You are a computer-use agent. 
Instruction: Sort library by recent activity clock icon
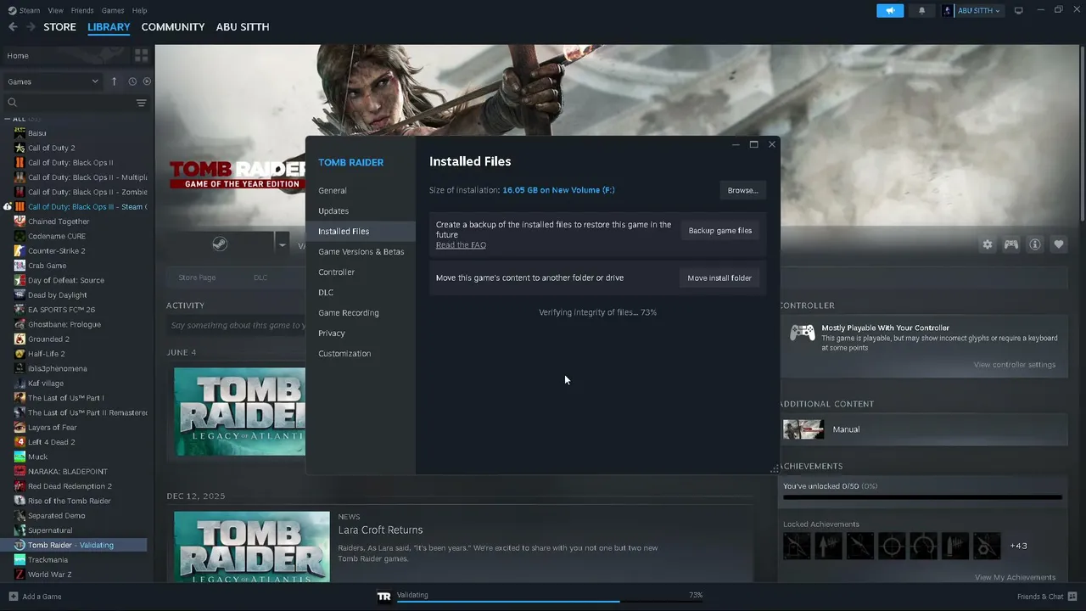coord(132,81)
